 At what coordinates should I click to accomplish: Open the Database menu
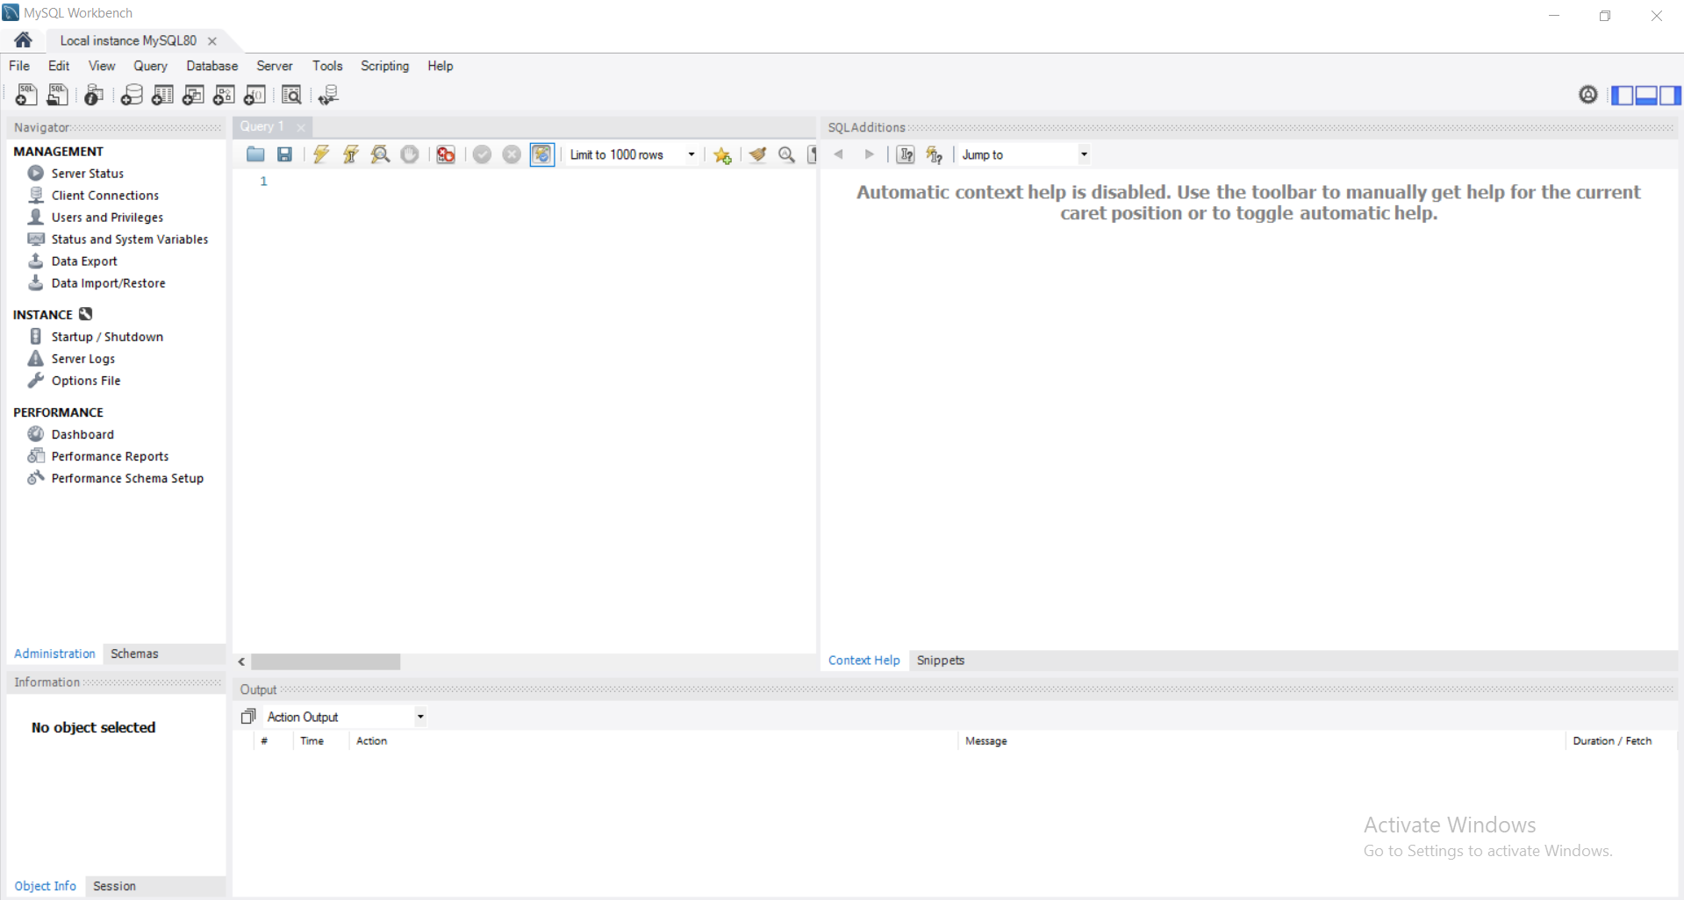211,66
